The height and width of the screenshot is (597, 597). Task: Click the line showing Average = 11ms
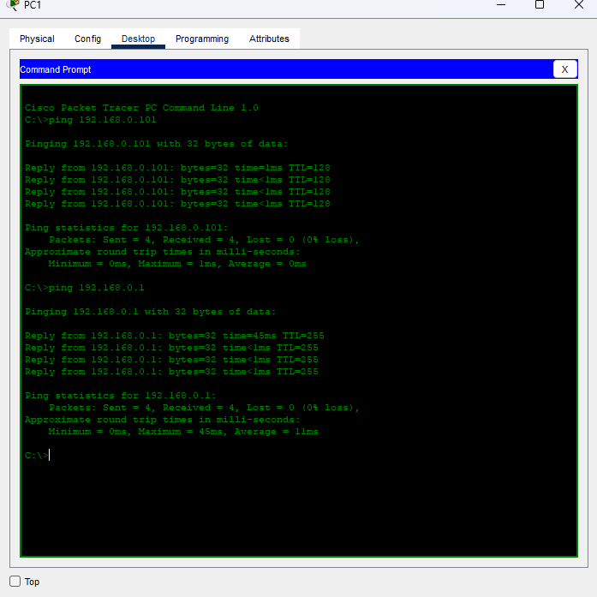coord(182,432)
